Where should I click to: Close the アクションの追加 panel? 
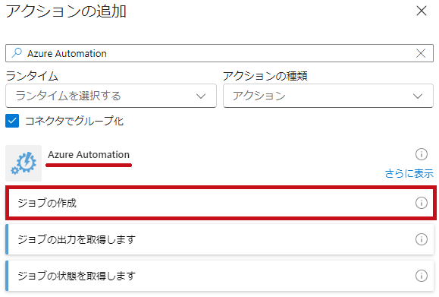pyautogui.click(x=422, y=11)
